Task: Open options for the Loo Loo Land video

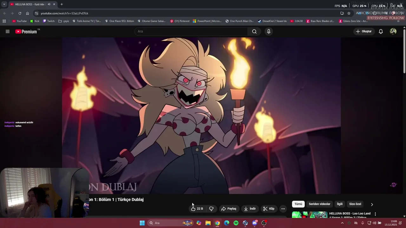Action: click(x=375, y=214)
